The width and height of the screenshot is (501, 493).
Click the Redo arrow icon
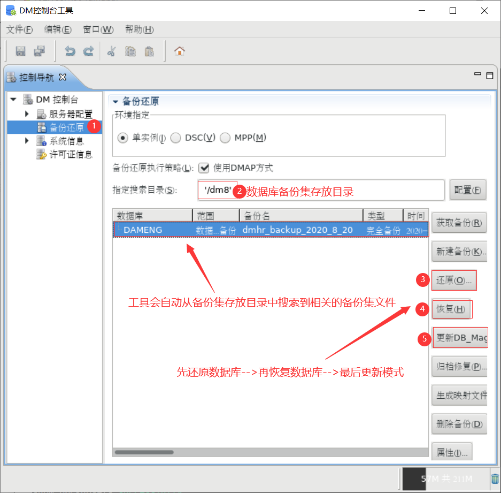point(89,51)
